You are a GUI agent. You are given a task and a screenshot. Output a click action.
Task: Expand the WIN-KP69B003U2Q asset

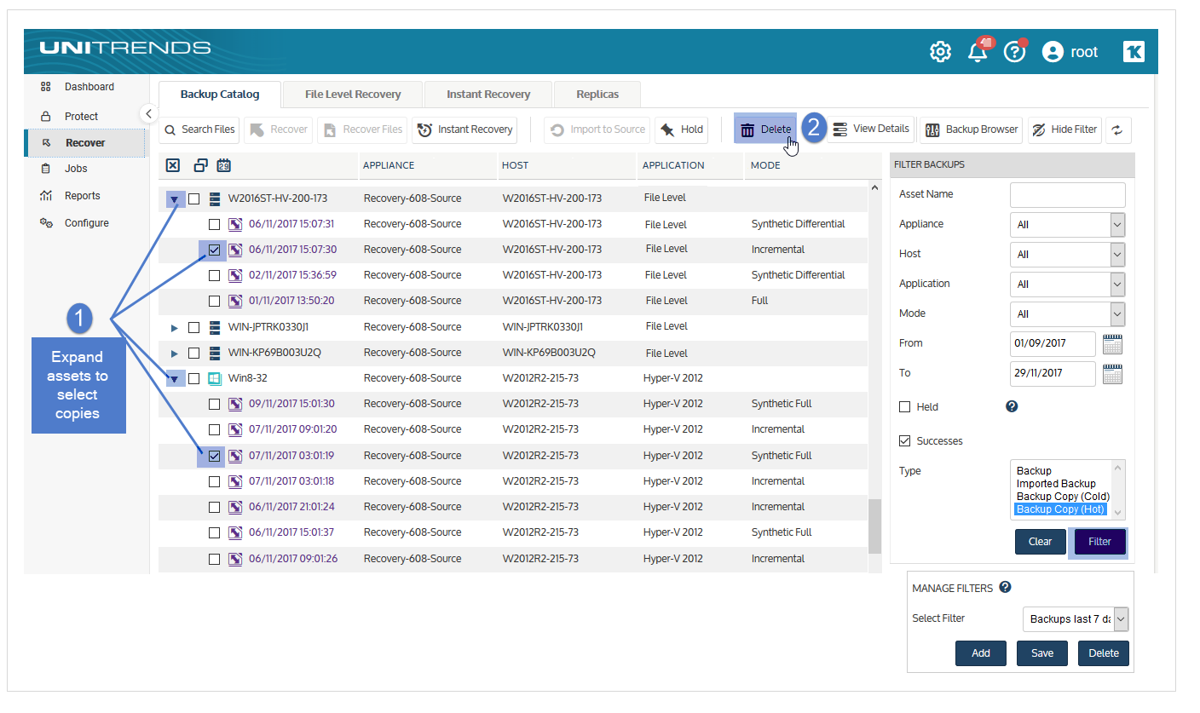(x=175, y=353)
